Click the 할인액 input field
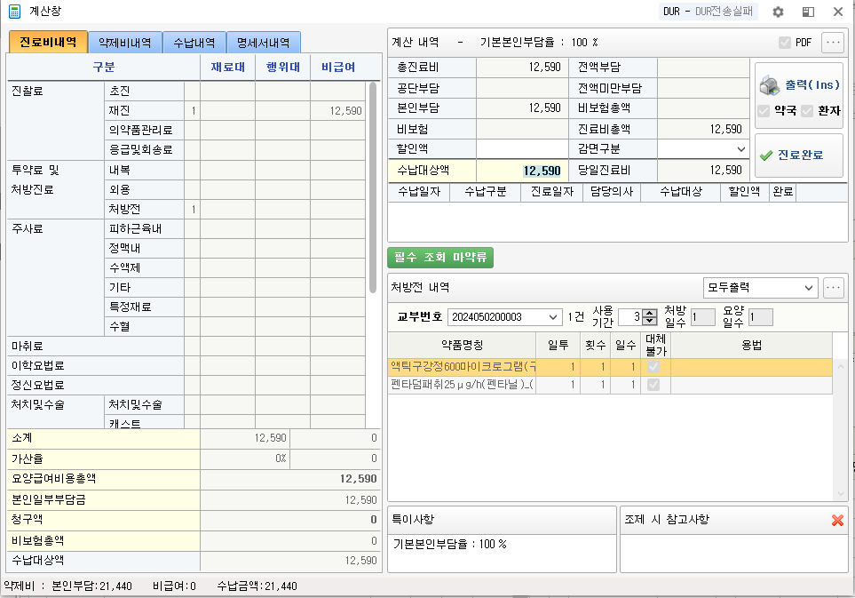Screen dimensions: 855x598 point(521,149)
